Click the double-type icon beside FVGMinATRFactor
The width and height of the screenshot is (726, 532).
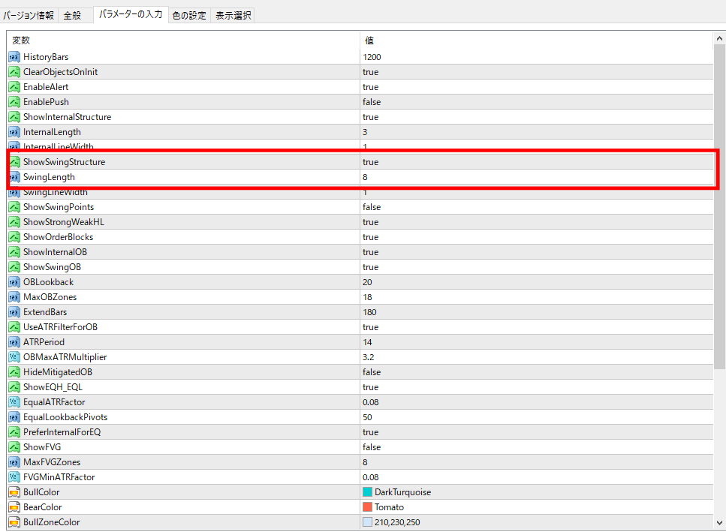[14, 477]
